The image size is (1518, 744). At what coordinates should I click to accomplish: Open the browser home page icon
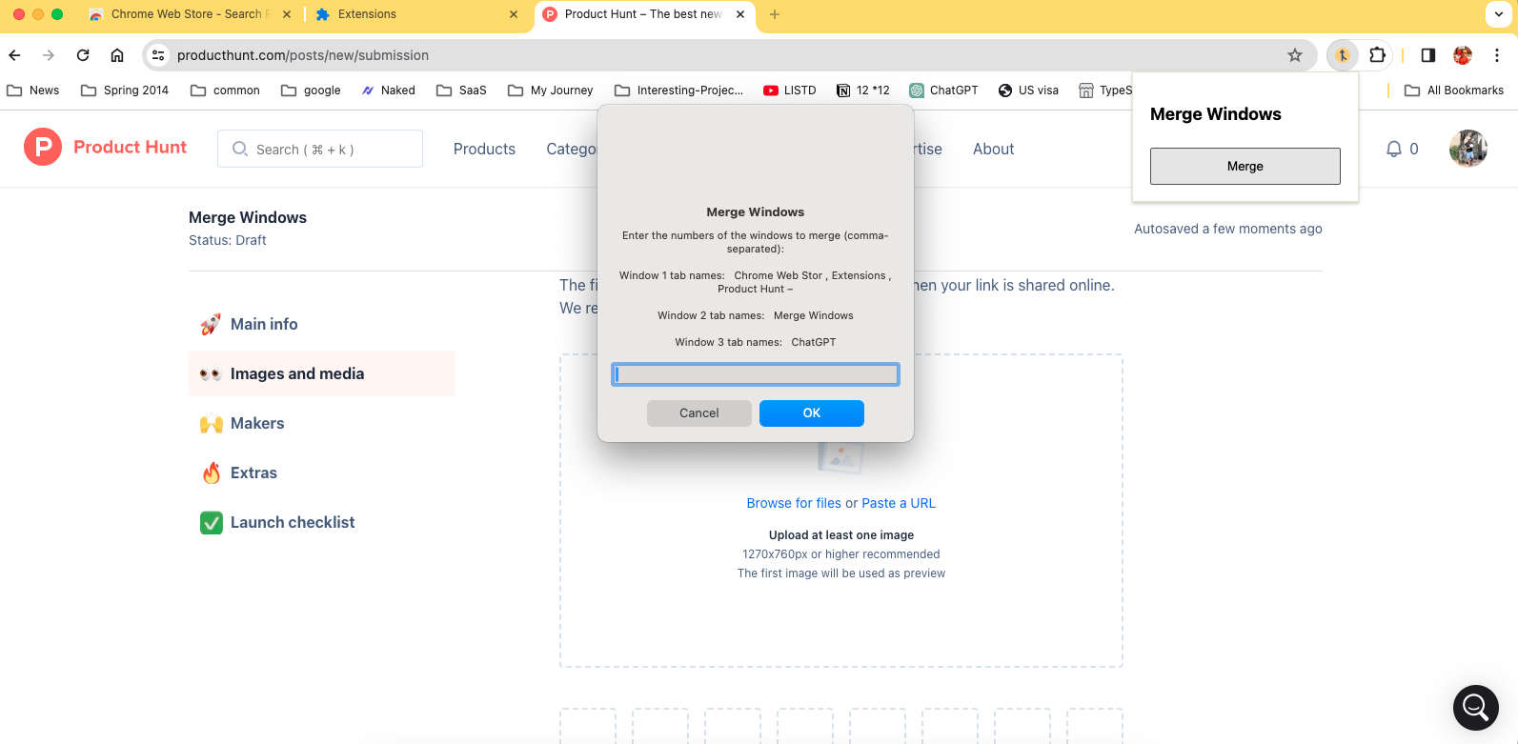point(117,55)
